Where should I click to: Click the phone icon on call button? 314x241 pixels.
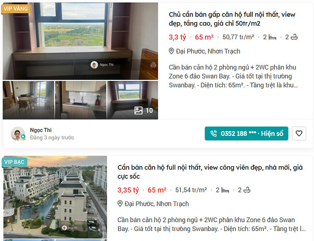click(x=214, y=134)
